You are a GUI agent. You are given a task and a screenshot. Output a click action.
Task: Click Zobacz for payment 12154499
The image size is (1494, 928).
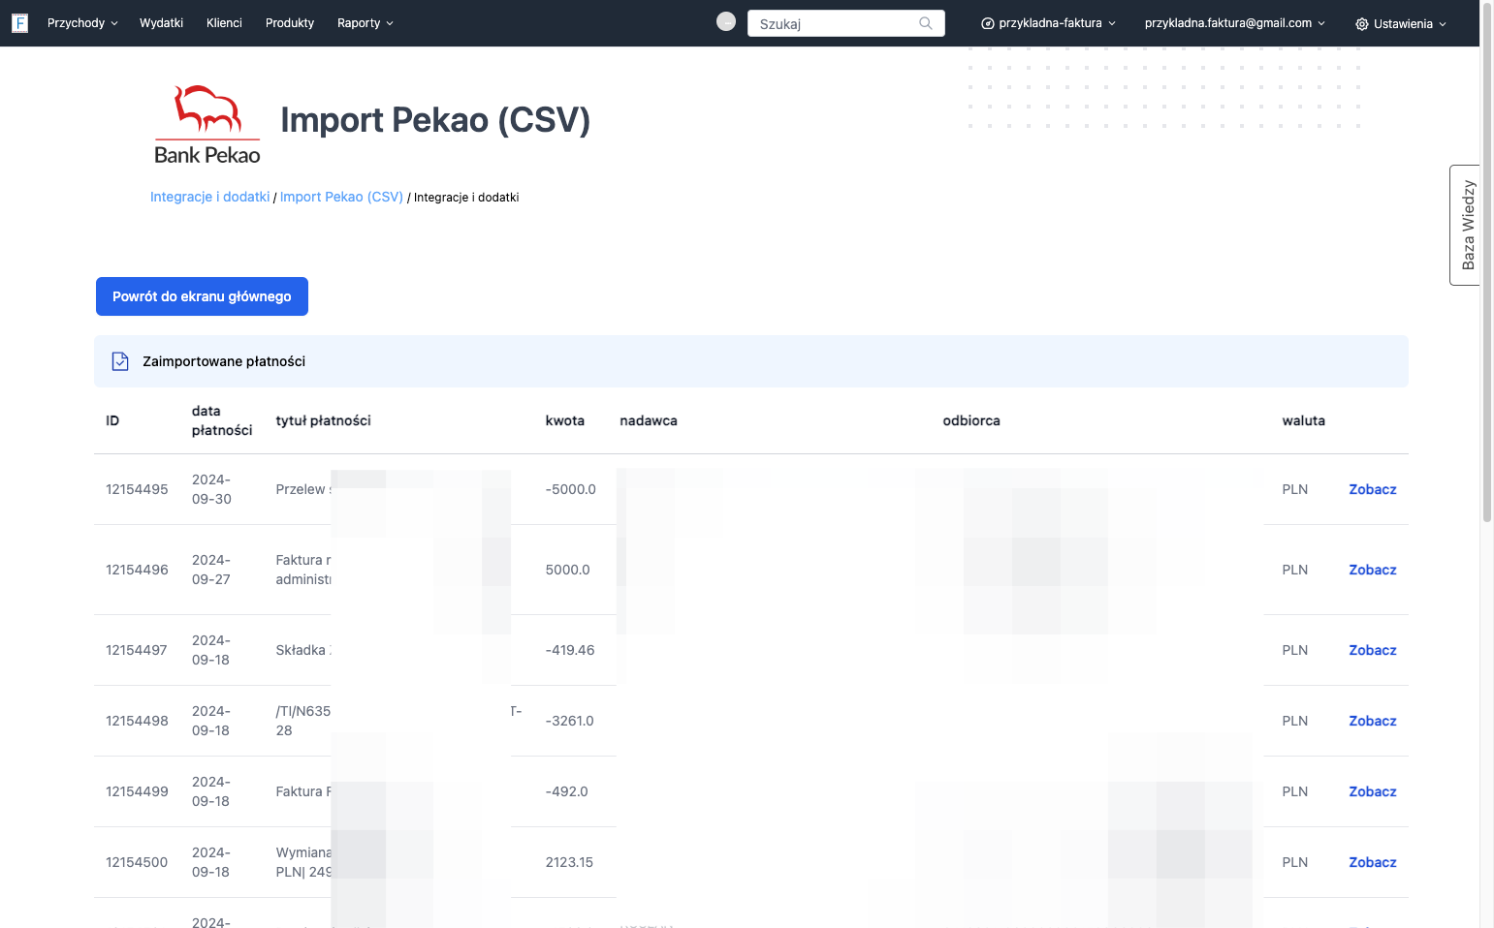click(1373, 791)
